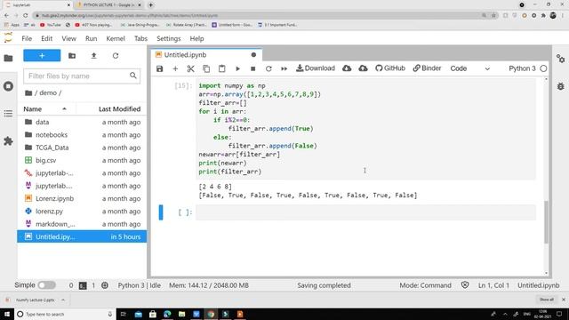Open the Help menu
The width and height of the screenshot is (569, 320).
(196, 38)
